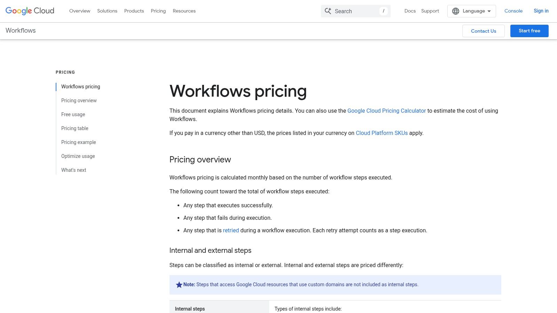Click the Contact Us button
Screen dimensions: 557x313
click(484, 31)
